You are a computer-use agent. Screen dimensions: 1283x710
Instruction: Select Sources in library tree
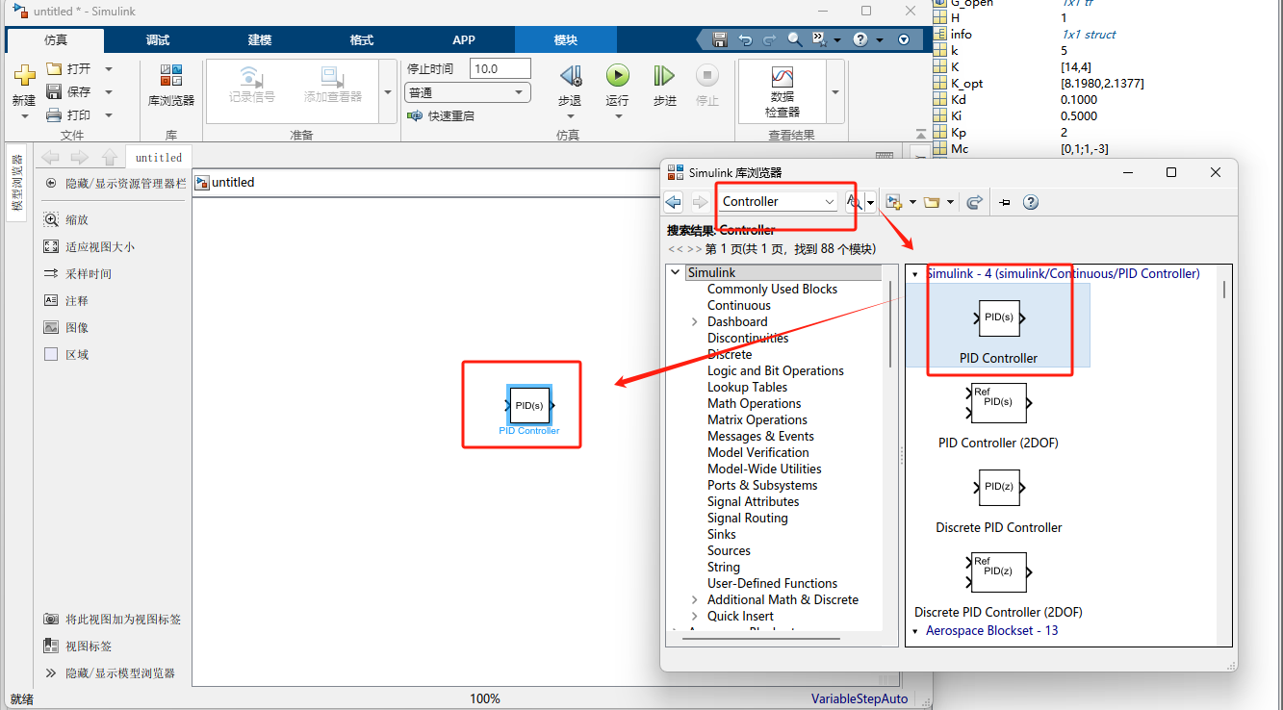click(729, 550)
